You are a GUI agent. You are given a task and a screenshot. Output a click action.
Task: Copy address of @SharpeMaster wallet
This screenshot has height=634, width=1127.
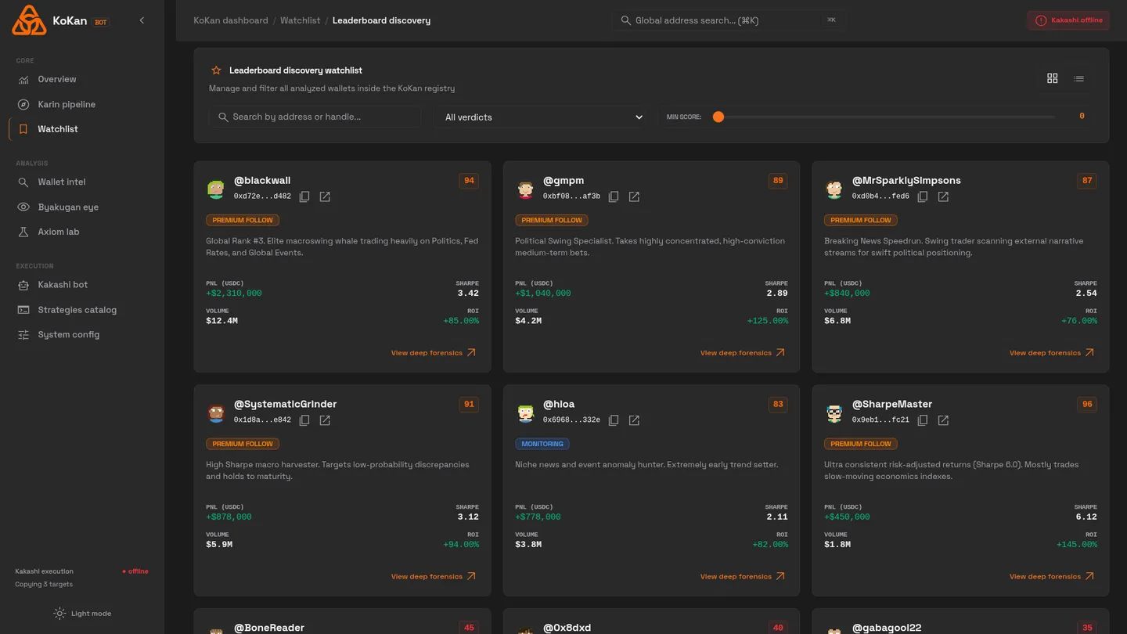923,420
